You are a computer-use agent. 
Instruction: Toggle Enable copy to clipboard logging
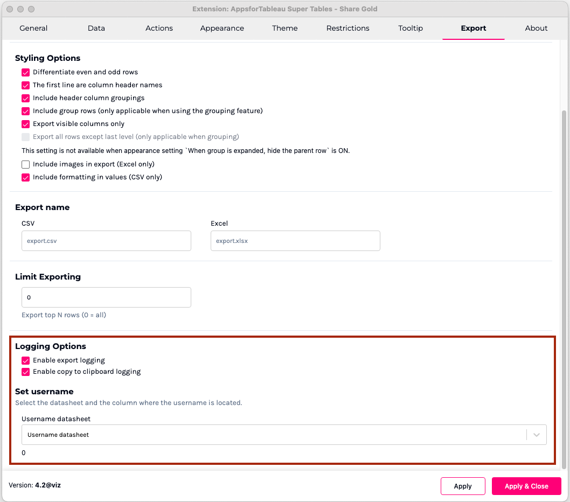(25, 372)
